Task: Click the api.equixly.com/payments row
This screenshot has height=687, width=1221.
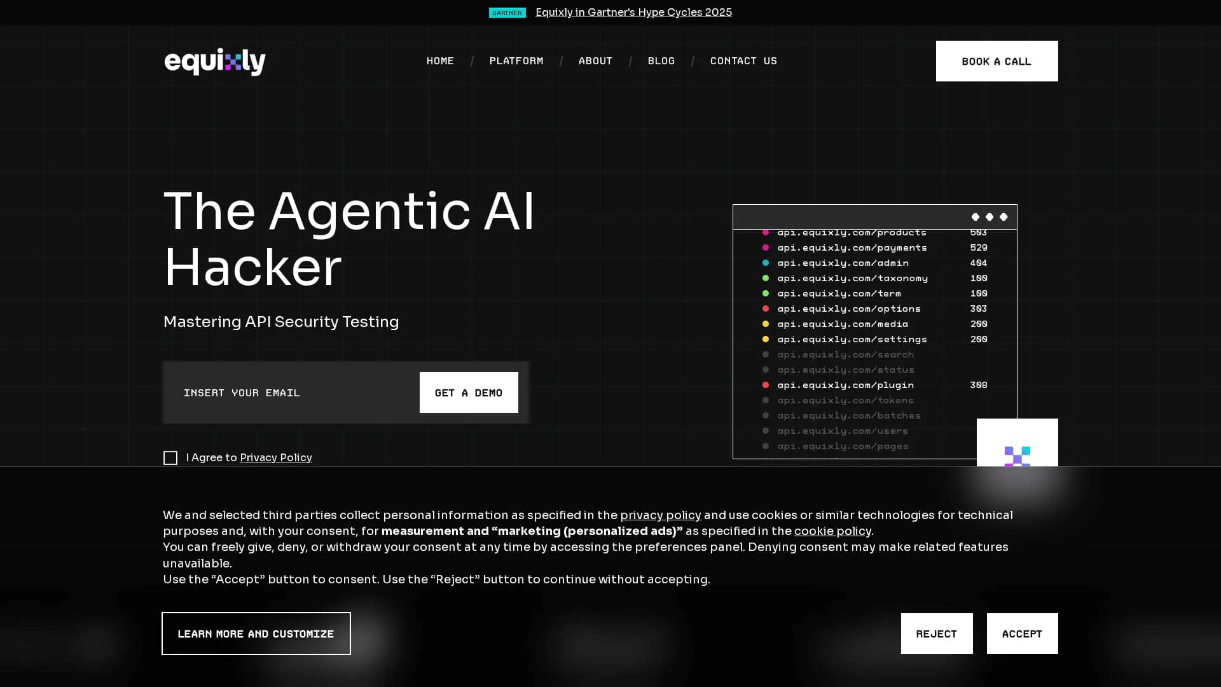Action: [875, 247]
